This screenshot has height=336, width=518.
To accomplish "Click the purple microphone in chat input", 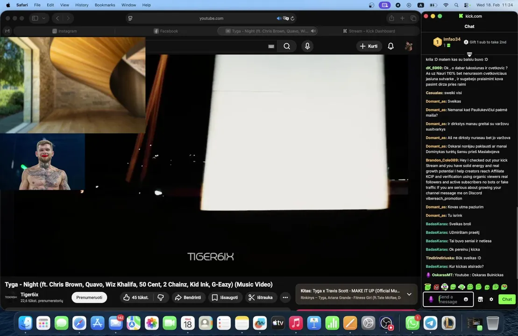I will [x=431, y=299].
